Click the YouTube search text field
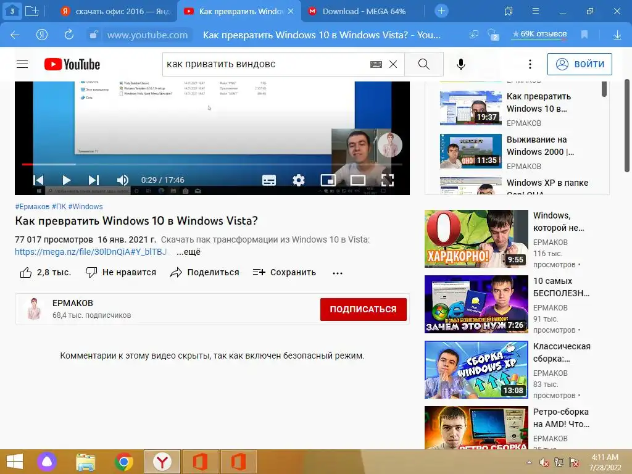 (266, 64)
